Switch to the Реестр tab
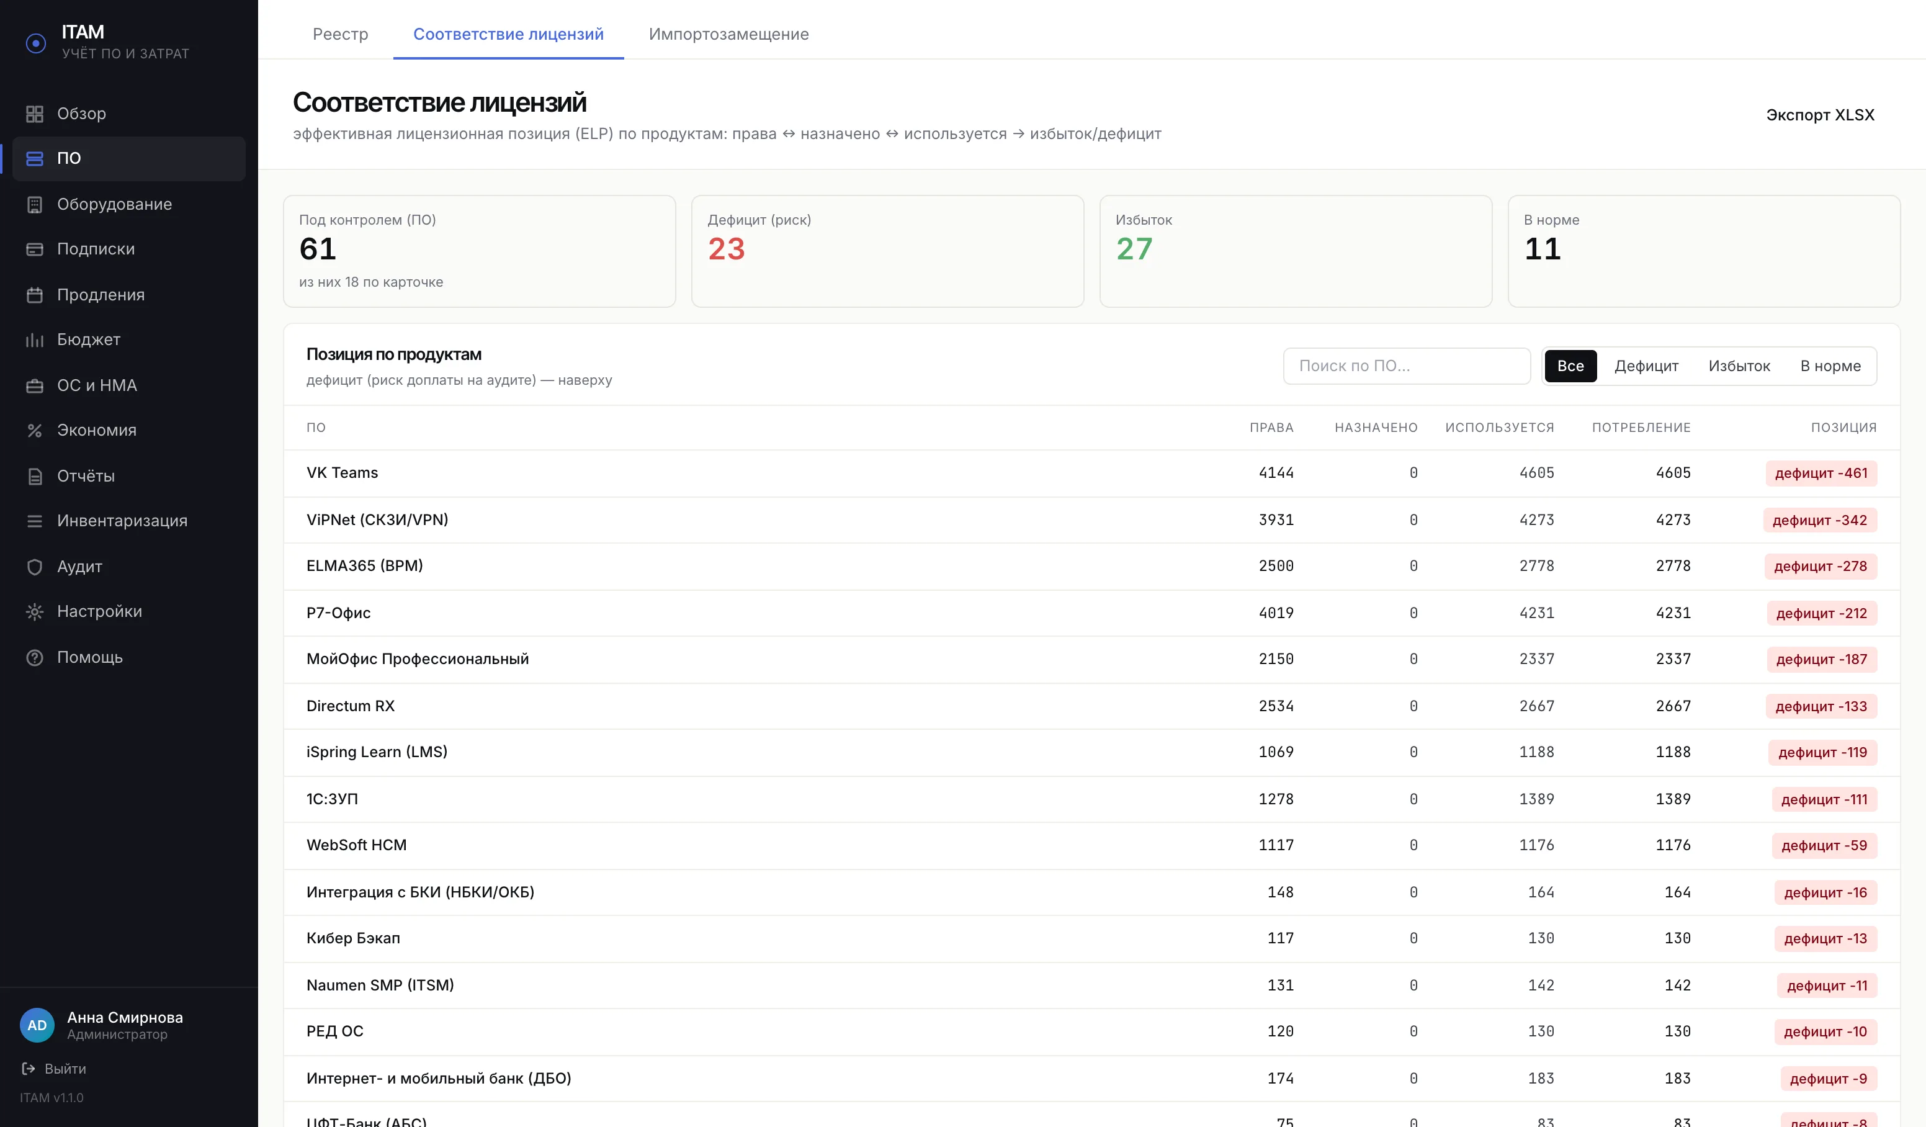The image size is (1926, 1127). 340,34
